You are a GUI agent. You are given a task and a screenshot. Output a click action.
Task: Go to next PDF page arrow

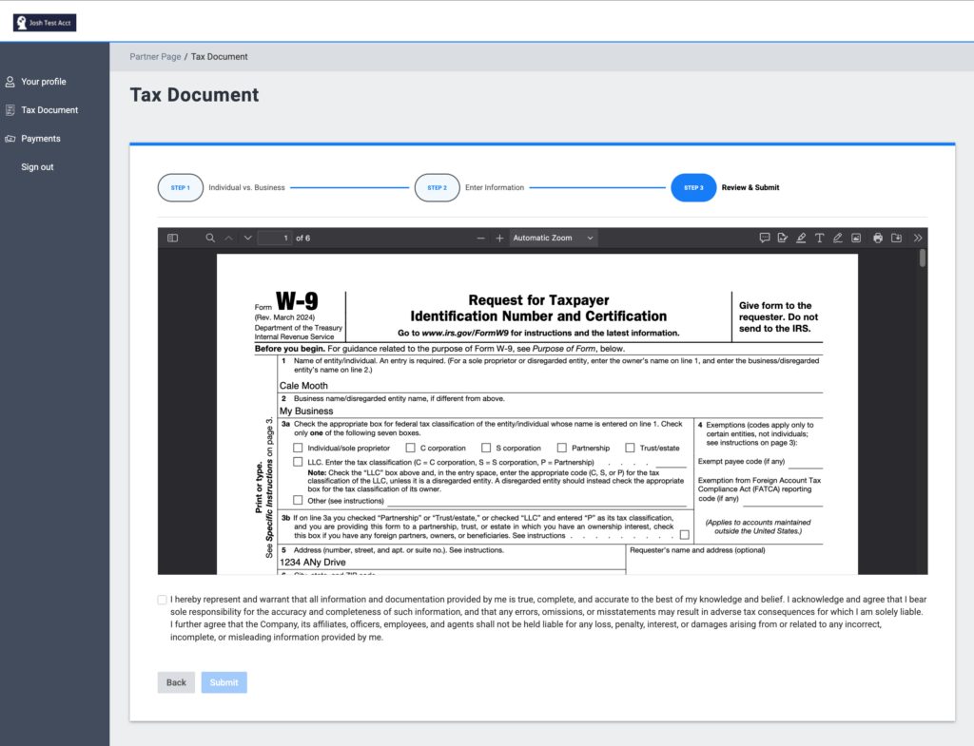[x=248, y=238]
